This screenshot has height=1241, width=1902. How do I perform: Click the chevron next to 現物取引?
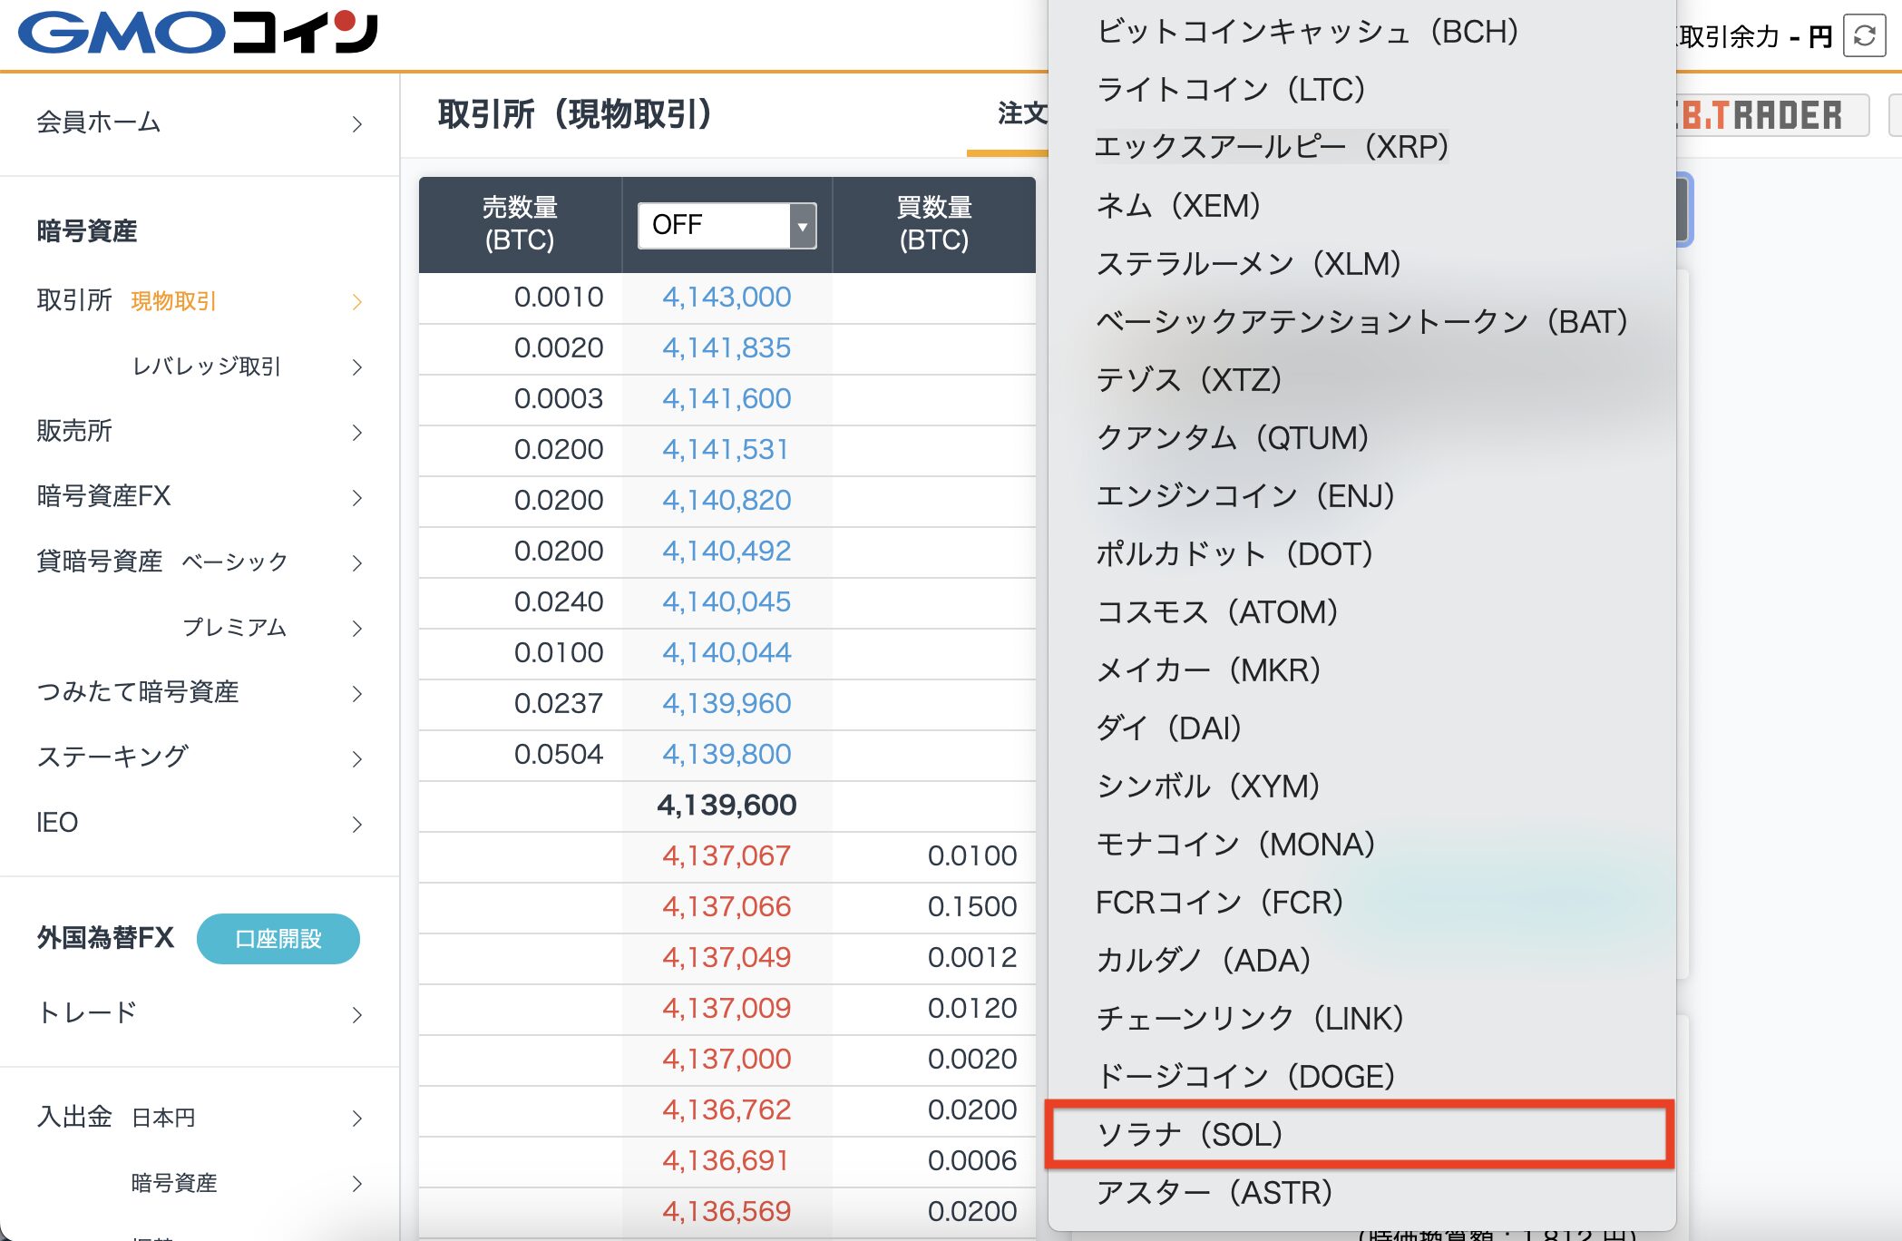tap(357, 302)
